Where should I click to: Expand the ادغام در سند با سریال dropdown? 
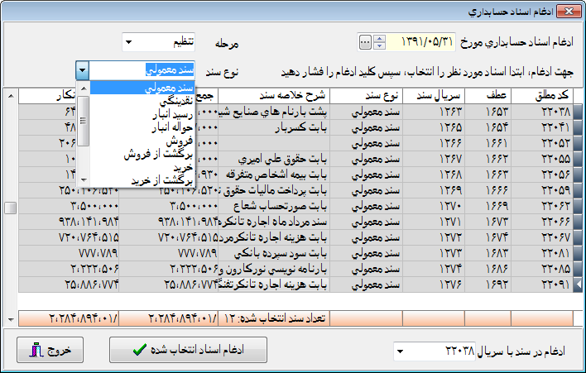pyautogui.click(x=401, y=351)
